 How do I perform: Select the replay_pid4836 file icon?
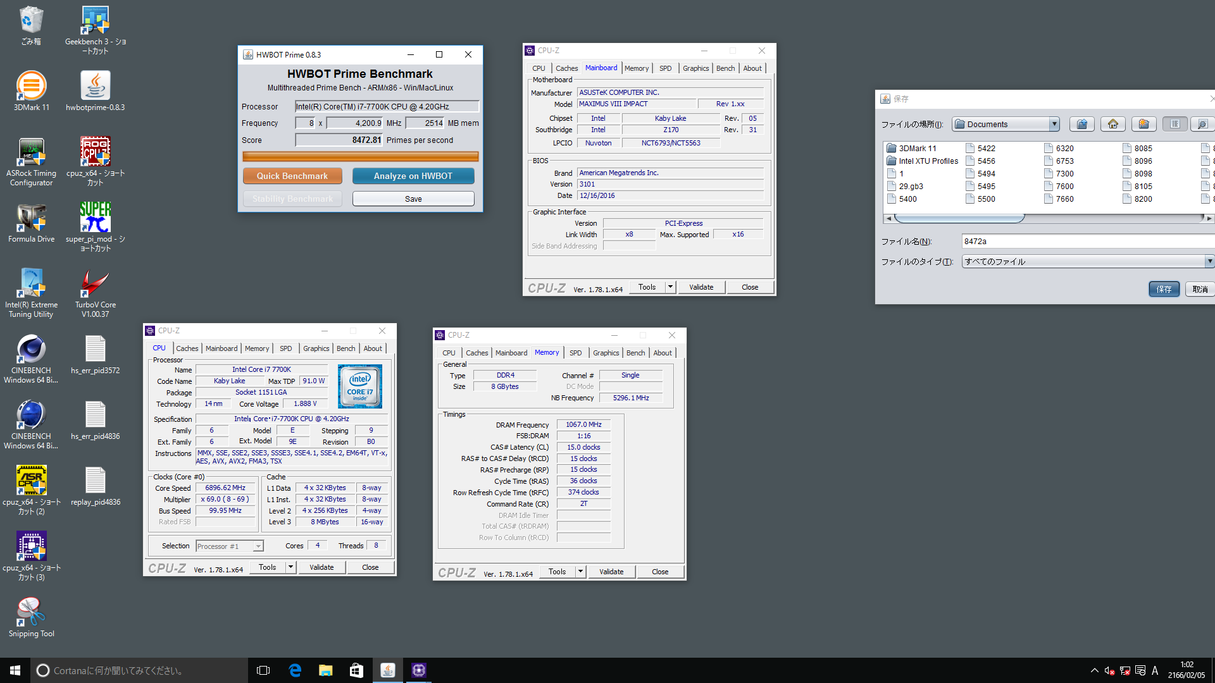[x=96, y=486]
